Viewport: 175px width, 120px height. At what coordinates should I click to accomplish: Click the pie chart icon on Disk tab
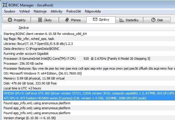coord(153,20)
